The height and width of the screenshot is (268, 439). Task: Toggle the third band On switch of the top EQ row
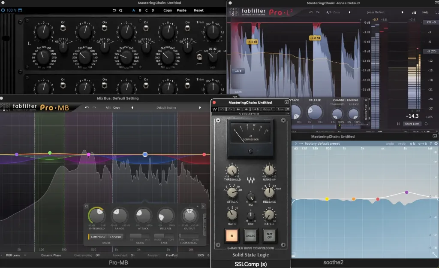(146, 28)
